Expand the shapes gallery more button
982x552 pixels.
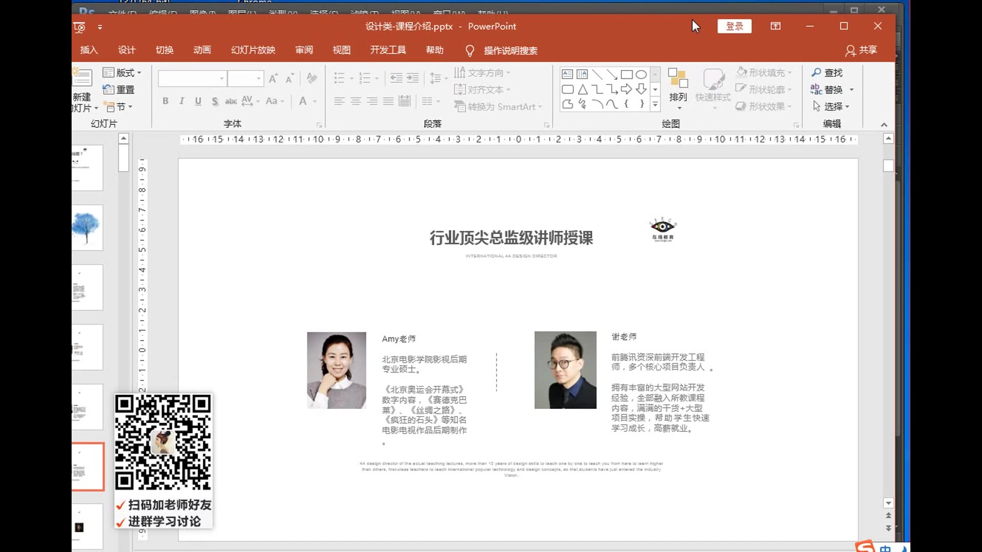655,105
